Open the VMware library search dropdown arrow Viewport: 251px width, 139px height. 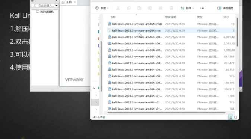(57, 6)
